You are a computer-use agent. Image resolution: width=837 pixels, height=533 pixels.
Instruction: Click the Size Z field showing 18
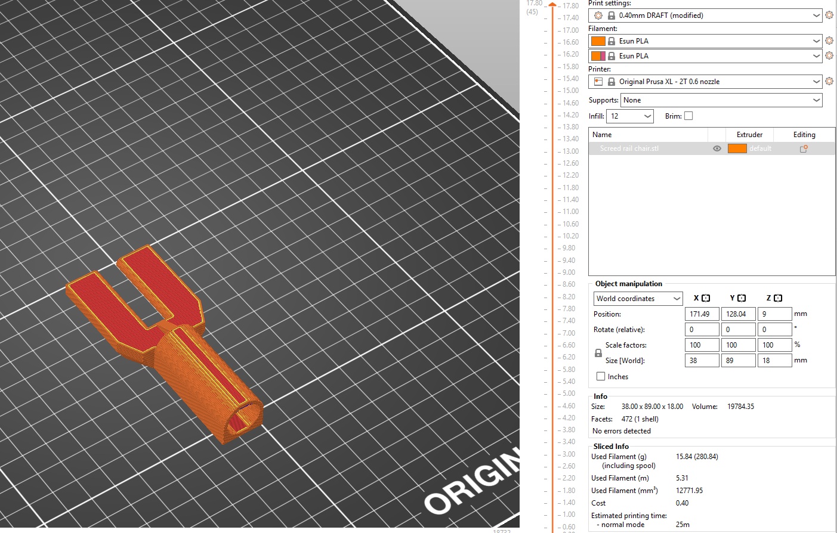click(x=774, y=361)
